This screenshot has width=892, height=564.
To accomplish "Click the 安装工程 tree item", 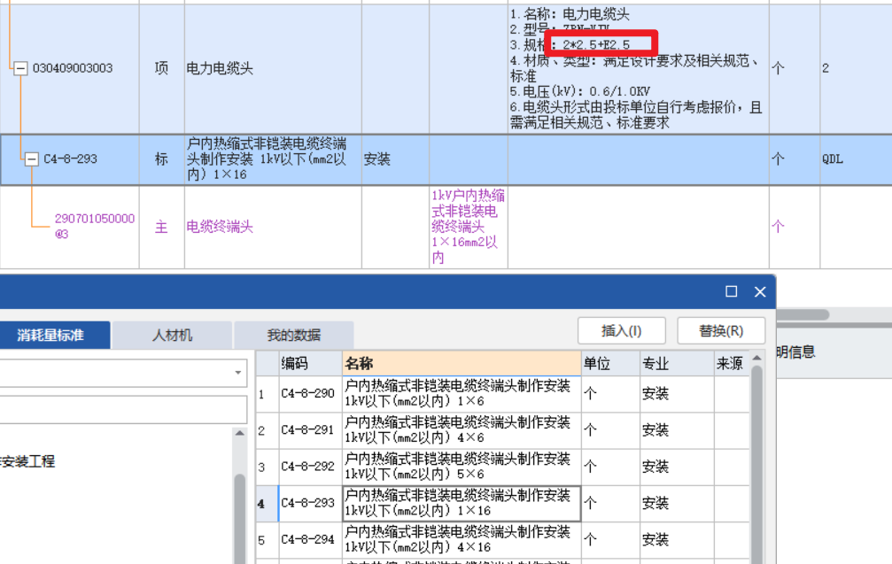I will pos(27,460).
